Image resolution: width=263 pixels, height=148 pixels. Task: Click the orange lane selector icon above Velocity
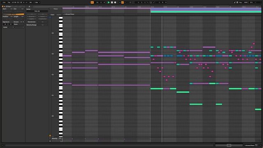click(x=50, y=136)
